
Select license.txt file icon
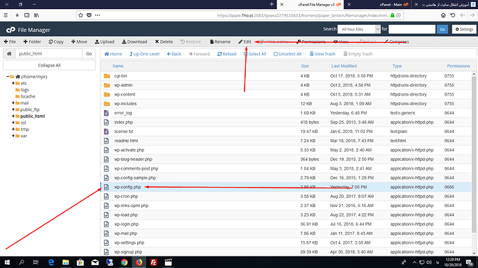coord(106,132)
